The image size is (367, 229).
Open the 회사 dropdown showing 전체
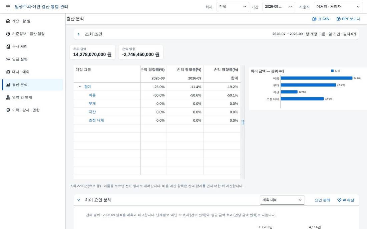tap(233, 7)
